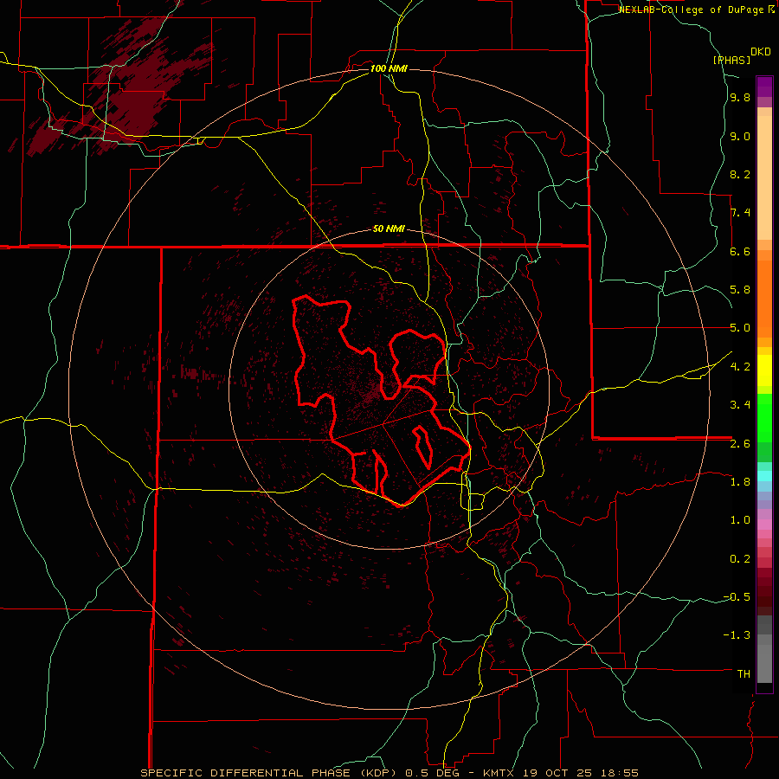Viewport: 779px width, 779px height.
Task: Select the 9.8 value on the scale
Action: (740, 98)
